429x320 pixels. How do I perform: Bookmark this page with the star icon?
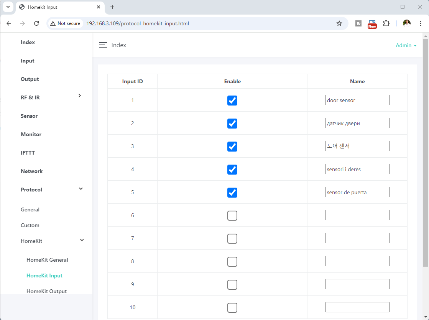(339, 23)
